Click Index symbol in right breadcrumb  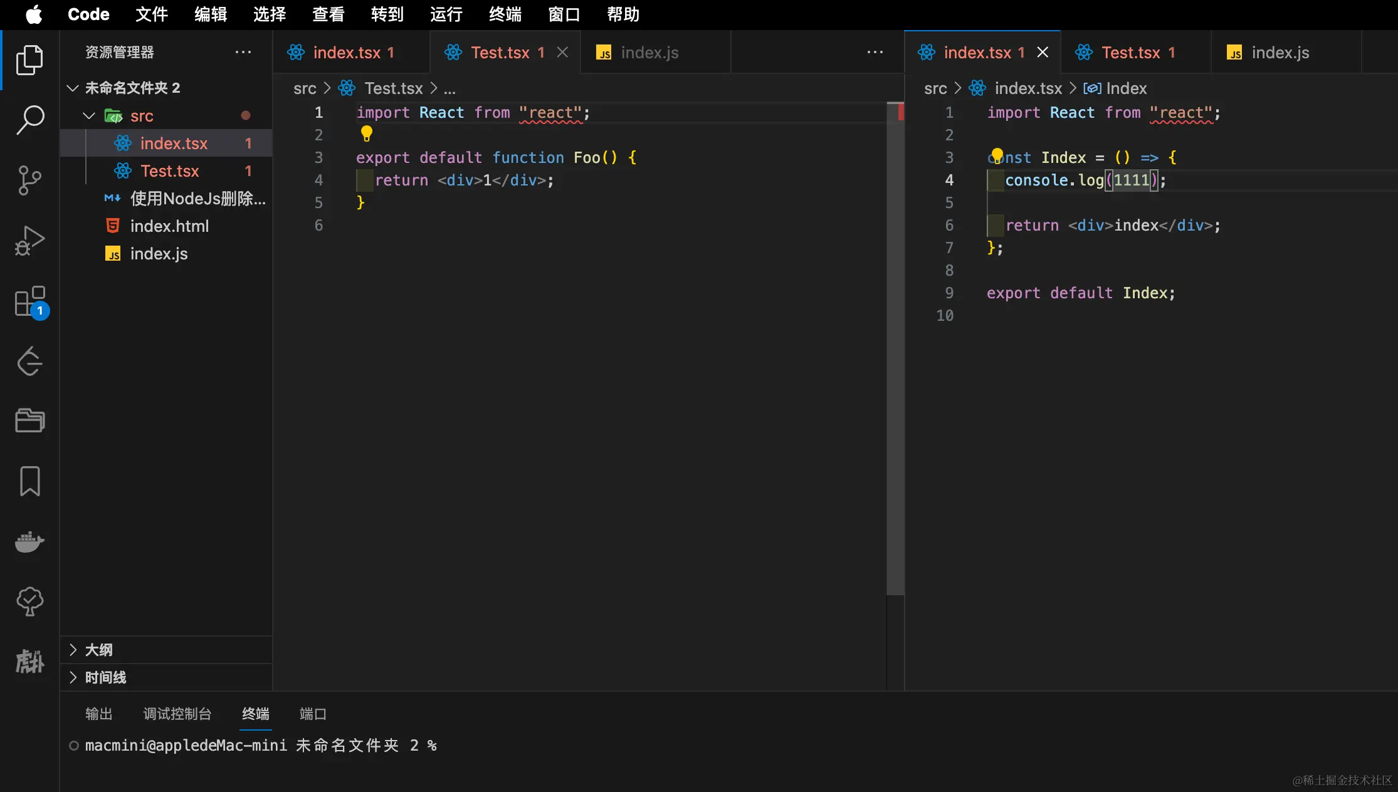(x=1126, y=88)
